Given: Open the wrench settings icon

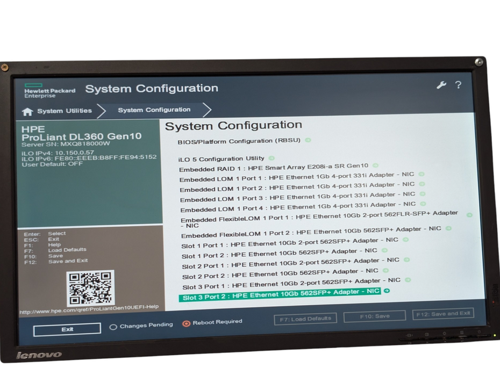Looking at the screenshot, I should tap(441, 85).
